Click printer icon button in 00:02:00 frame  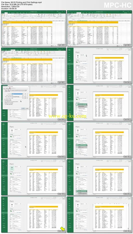click(x=77, y=56)
